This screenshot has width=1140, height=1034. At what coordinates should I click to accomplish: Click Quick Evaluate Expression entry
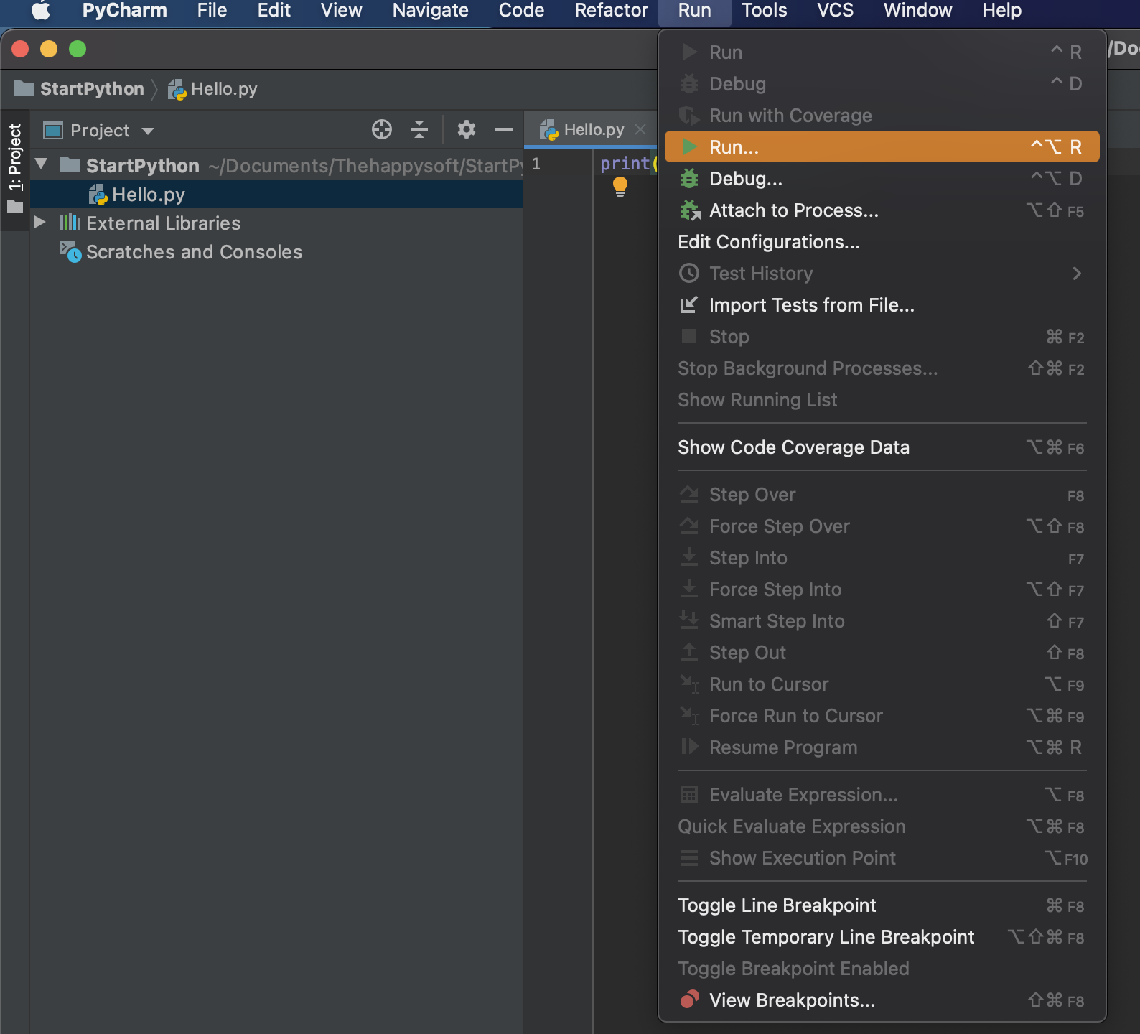point(882,826)
